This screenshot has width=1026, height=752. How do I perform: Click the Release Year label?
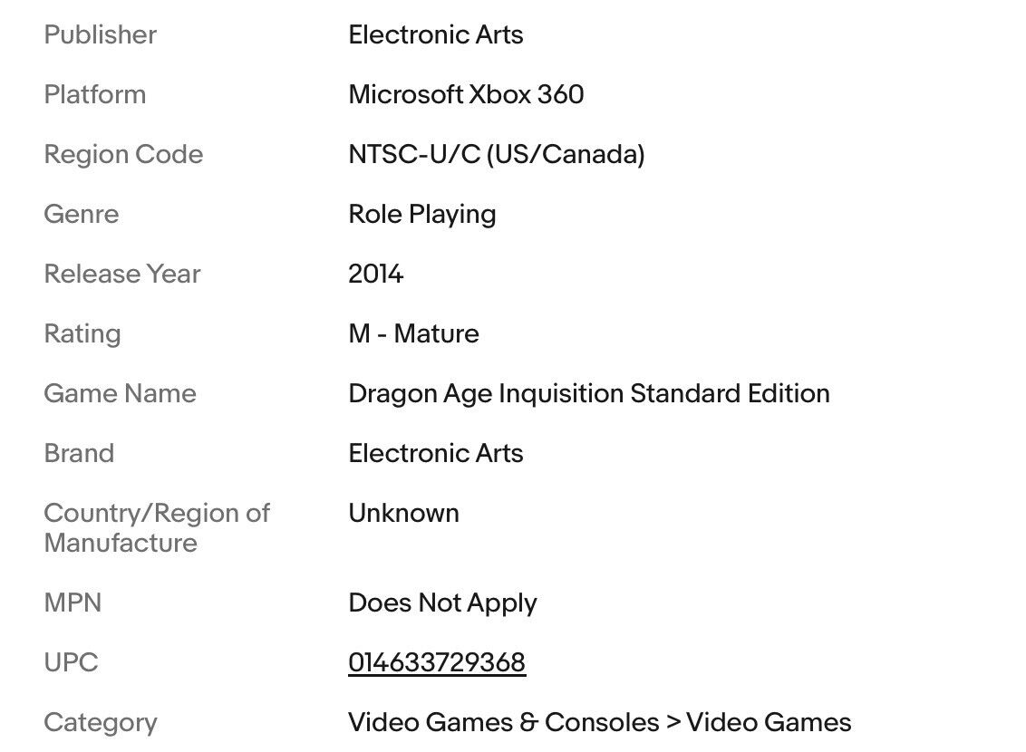[x=122, y=274]
